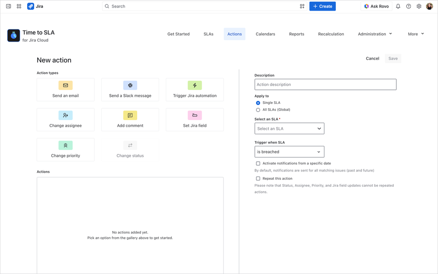Expand the Administration menu
Viewport: 438px width, 274px height.
[375, 34]
